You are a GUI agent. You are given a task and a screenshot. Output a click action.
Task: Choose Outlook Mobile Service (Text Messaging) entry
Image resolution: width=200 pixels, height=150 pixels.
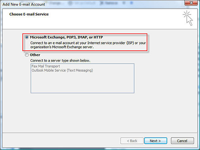pyautogui.click(x=62, y=70)
